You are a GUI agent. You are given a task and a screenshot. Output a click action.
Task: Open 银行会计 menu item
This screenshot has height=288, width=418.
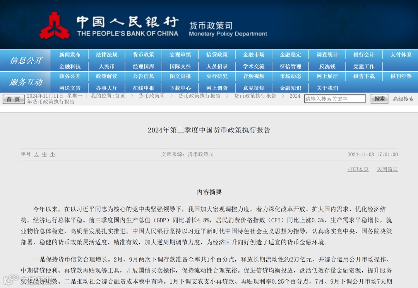point(364,54)
